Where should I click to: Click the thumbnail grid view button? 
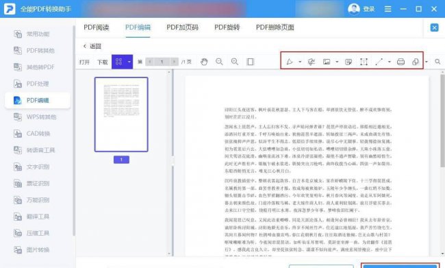click(x=118, y=62)
